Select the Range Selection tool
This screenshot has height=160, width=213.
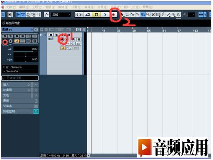point(128,14)
